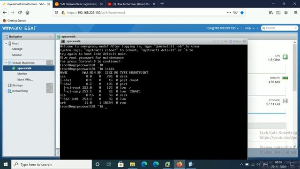Open More VMs... in Navigator

(25, 79)
